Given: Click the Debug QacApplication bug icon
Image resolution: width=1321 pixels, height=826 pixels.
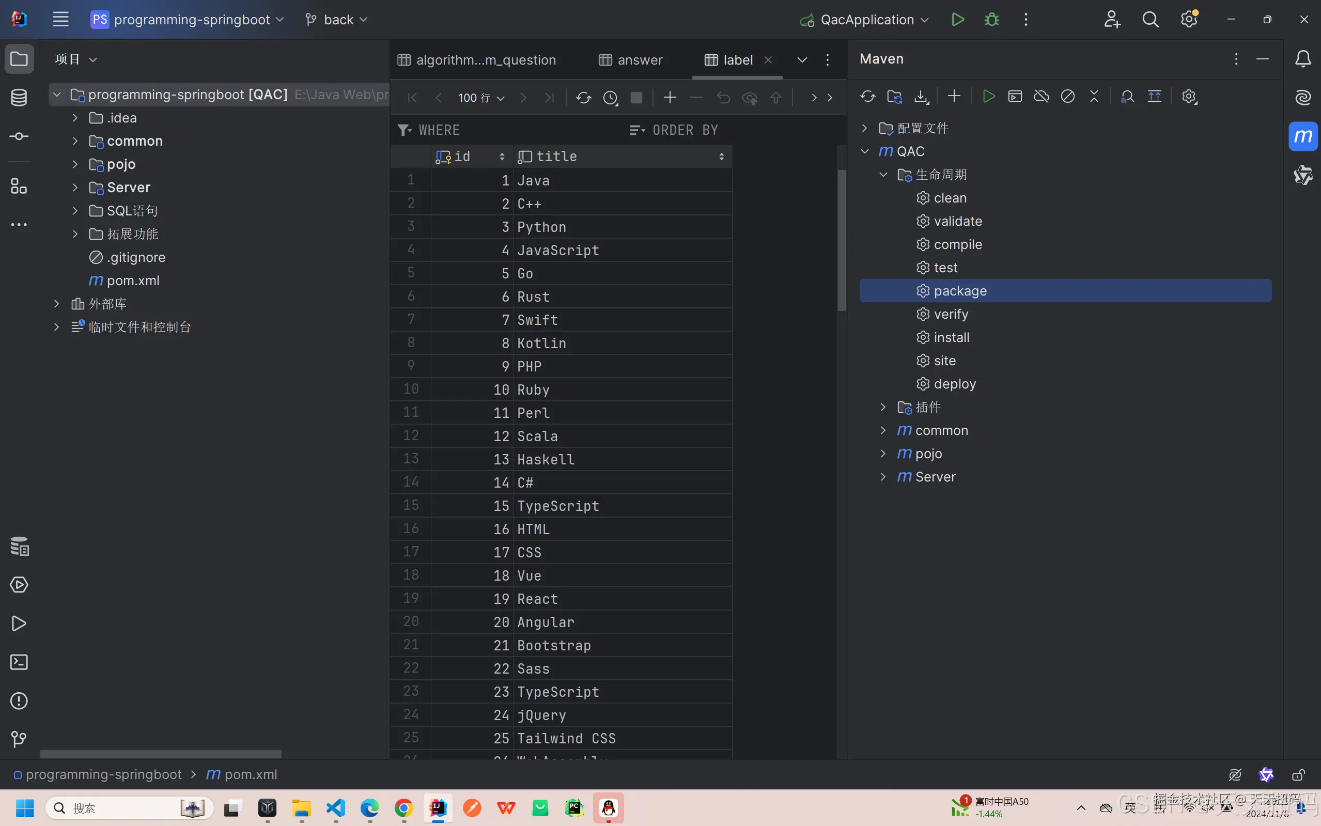Looking at the screenshot, I should tap(991, 20).
